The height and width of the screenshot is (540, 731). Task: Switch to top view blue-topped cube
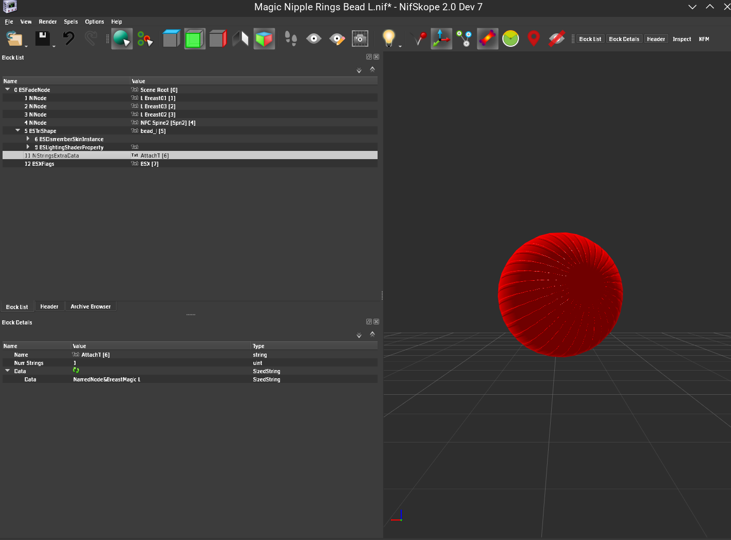click(171, 39)
